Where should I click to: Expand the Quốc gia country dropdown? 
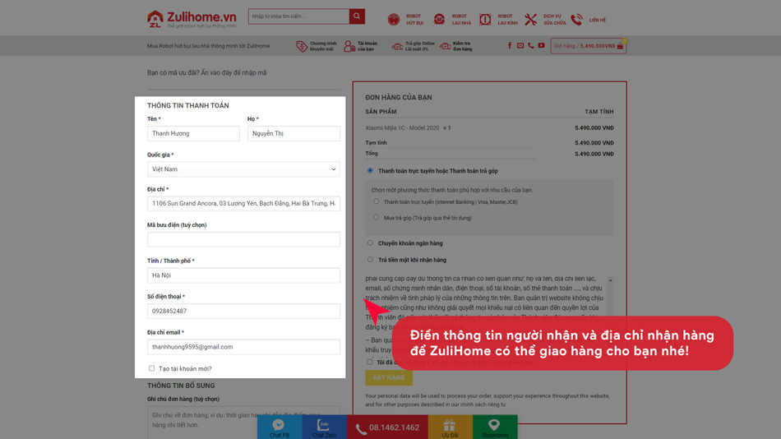coord(243,169)
